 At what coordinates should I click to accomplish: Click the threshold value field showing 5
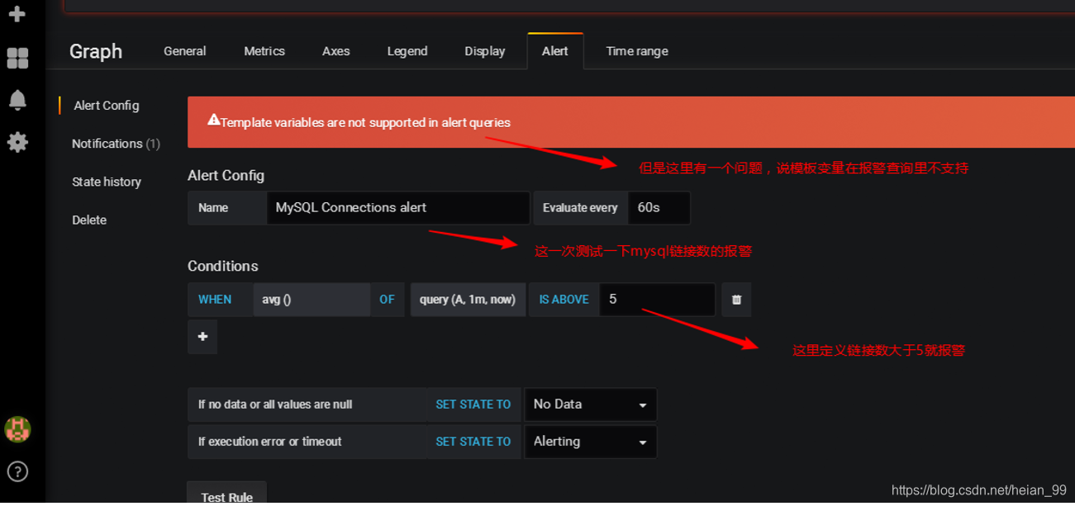[658, 300]
